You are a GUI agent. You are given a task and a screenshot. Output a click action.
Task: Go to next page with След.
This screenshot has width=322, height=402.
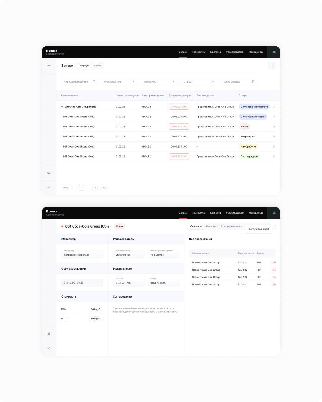pos(103,188)
